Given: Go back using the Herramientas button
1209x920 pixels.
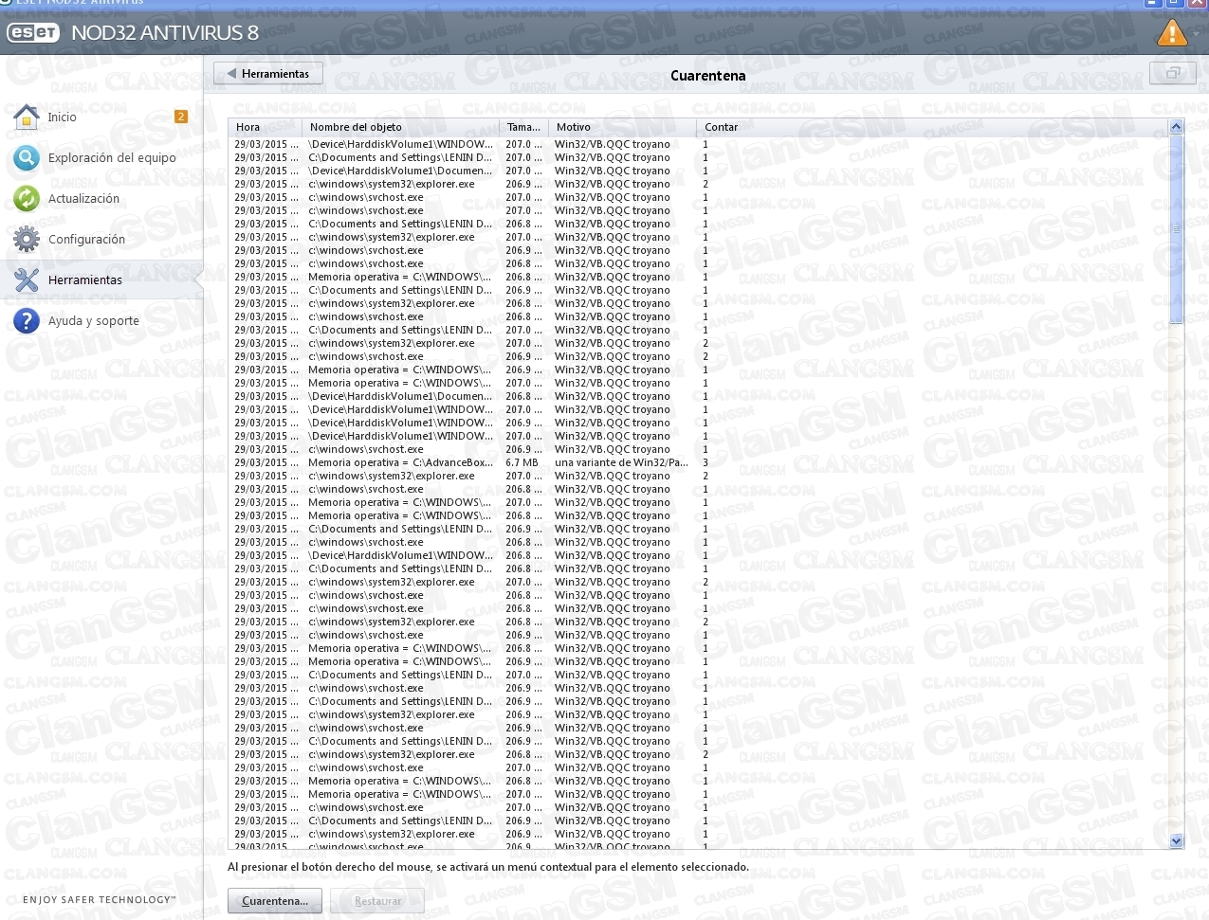Looking at the screenshot, I should (x=268, y=74).
